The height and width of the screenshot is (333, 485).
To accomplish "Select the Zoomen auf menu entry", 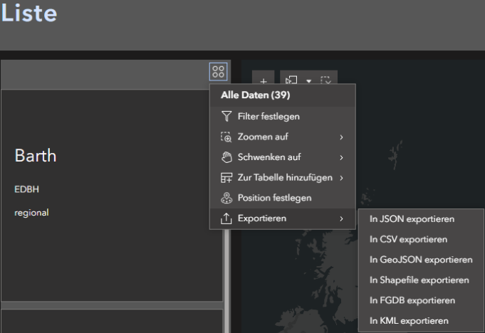I will point(283,137).
